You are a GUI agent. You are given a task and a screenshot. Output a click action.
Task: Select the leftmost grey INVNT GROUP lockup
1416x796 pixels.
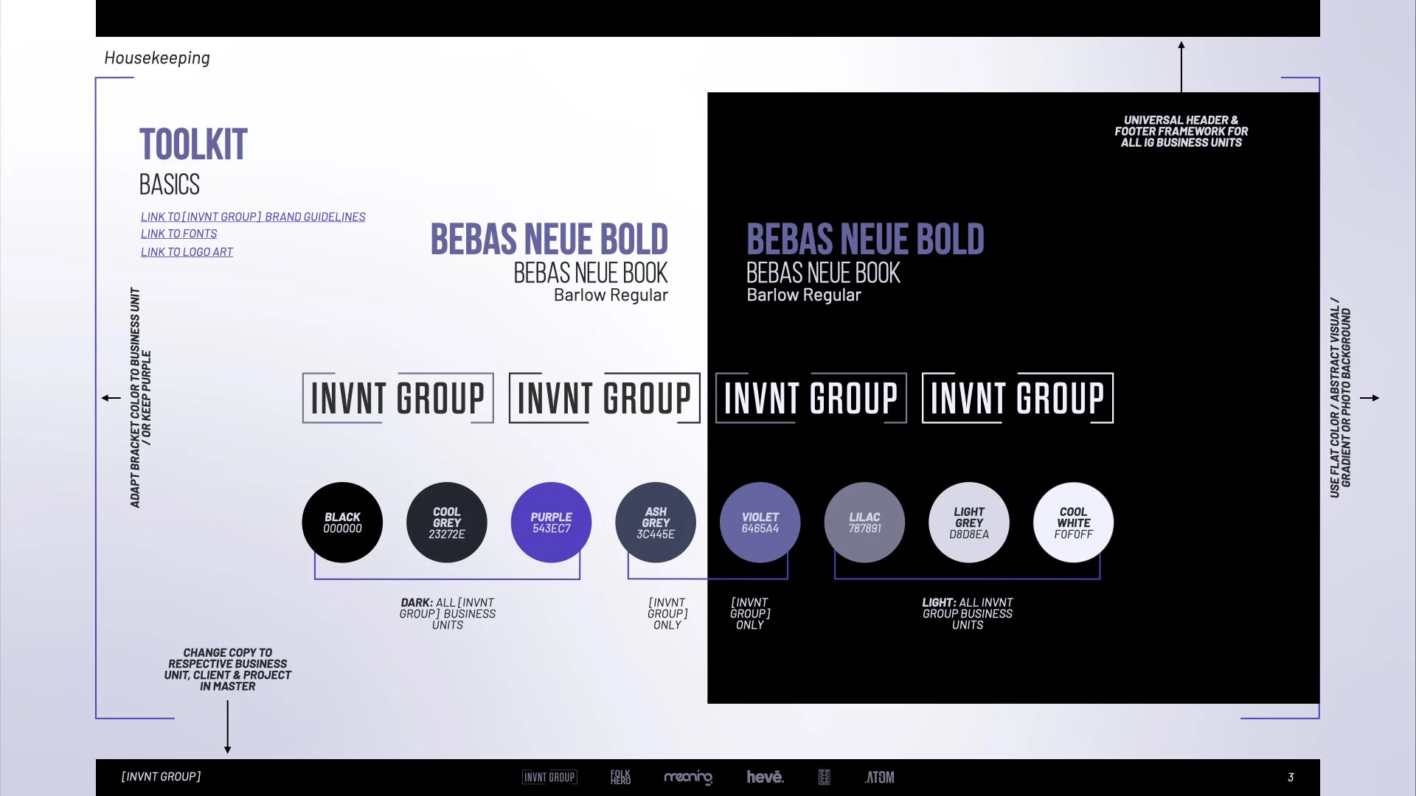tap(397, 398)
